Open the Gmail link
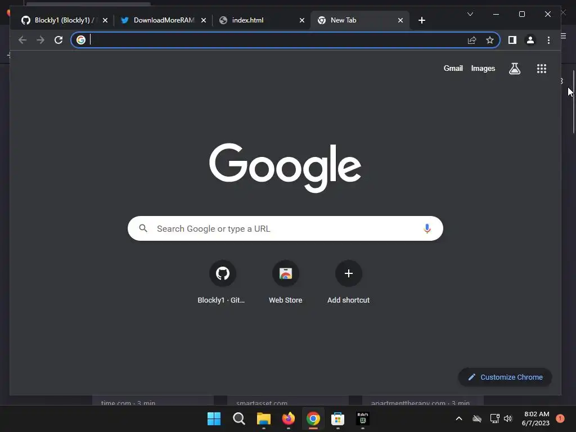Viewport: 576px width, 432px height. point(453,68)
